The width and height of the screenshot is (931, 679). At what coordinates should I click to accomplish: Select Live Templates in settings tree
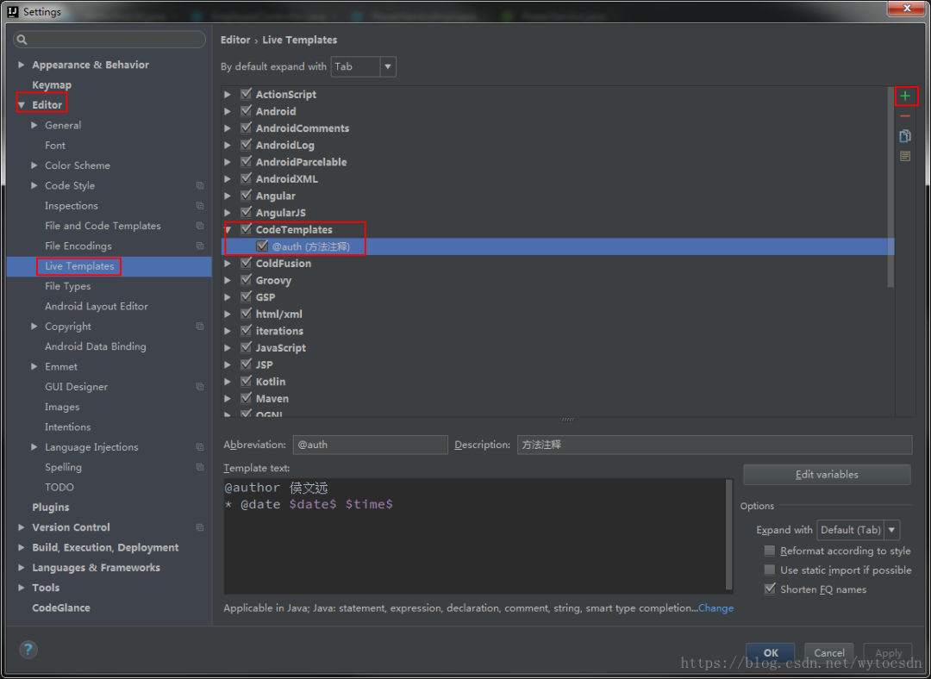click(x=79, y=266)
